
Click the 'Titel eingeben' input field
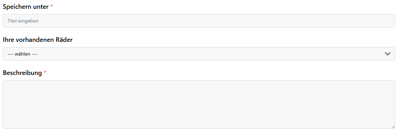(x=199, y=21)
